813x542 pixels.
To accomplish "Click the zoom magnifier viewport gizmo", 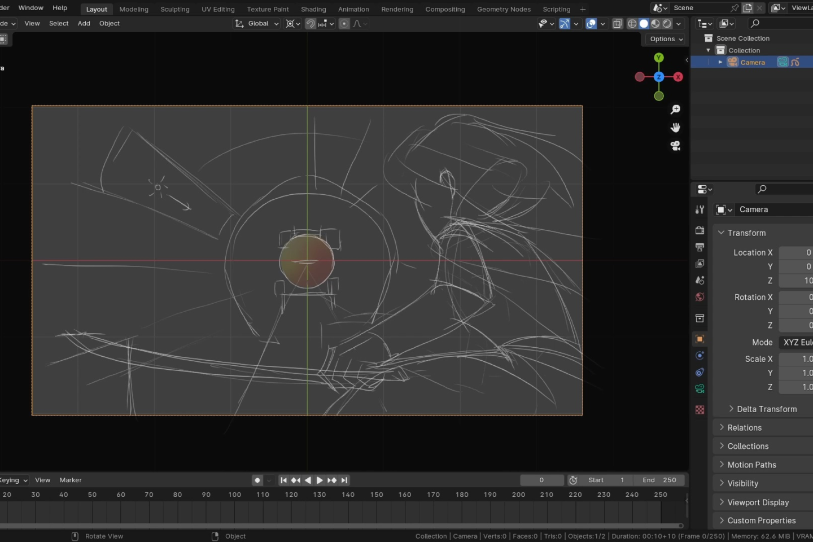I will [675, 110].
